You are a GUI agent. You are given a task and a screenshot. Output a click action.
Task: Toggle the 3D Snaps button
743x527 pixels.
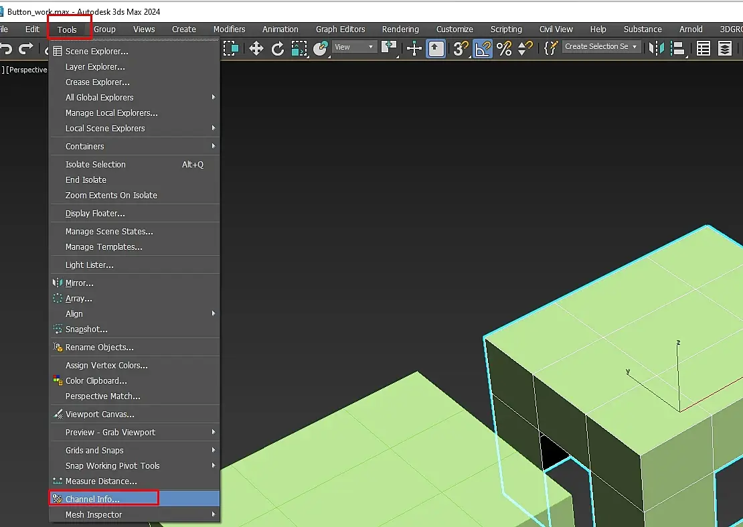point(460,48)
